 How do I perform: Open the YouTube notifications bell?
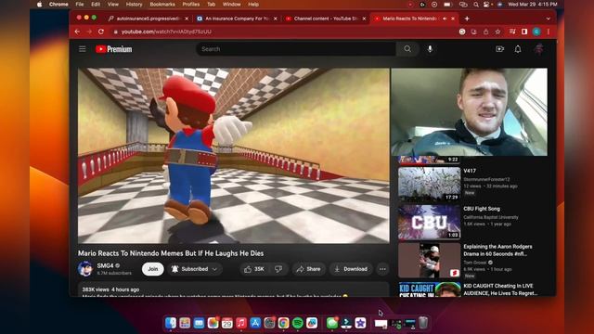518,49
